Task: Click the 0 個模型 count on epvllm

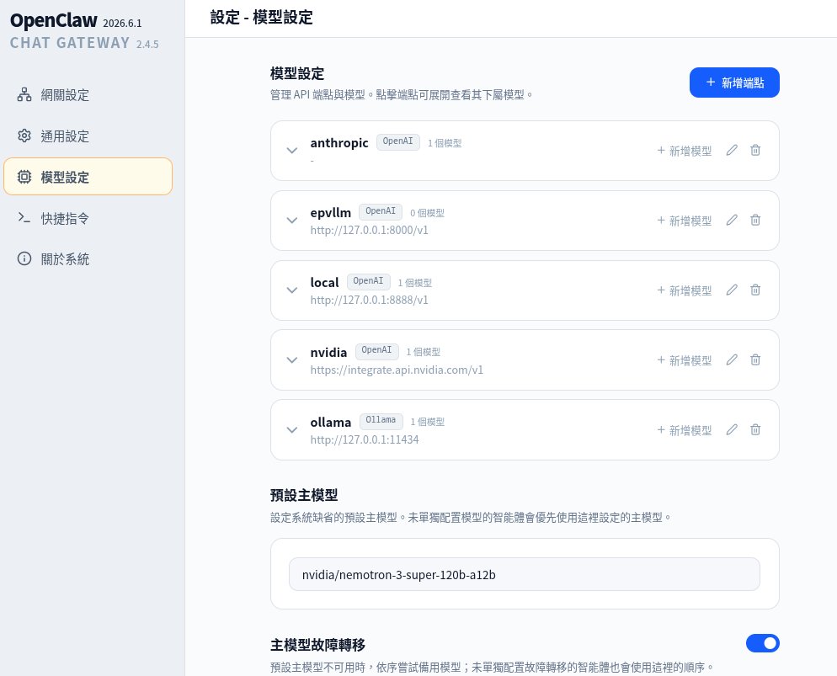Action: [x=427, y=213]
